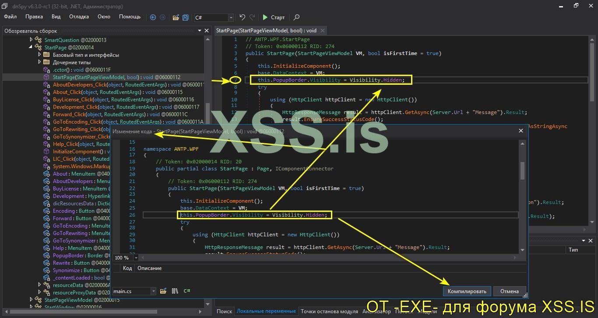Click the open file folder icon in main toolbar
This screenshot has width=598, height=318.
[x=176, y=17]
